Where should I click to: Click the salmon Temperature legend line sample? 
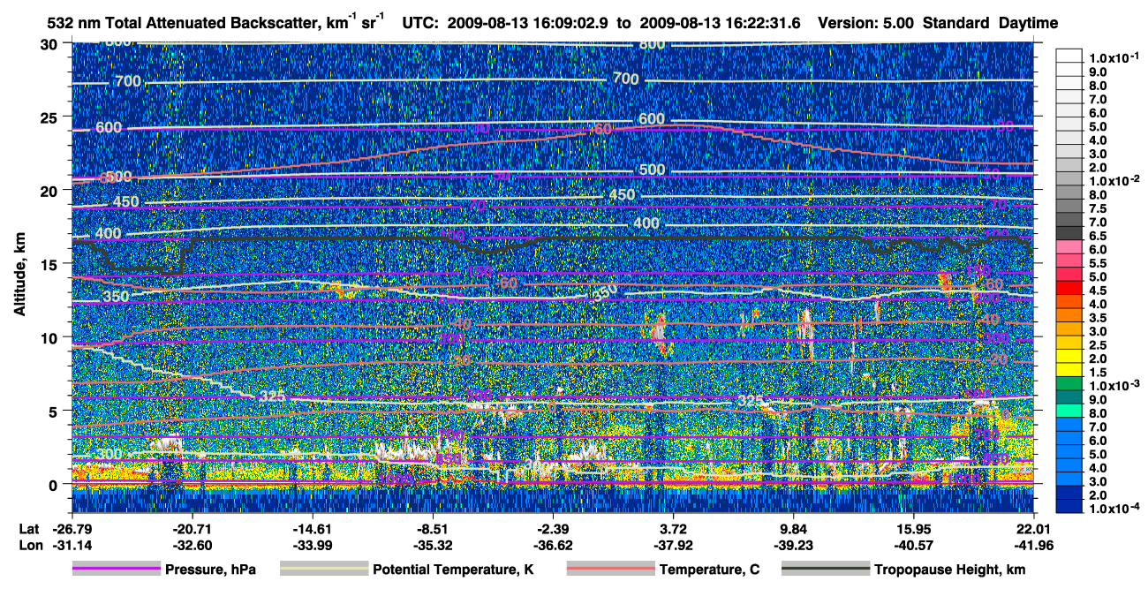(x=609, y=570)
